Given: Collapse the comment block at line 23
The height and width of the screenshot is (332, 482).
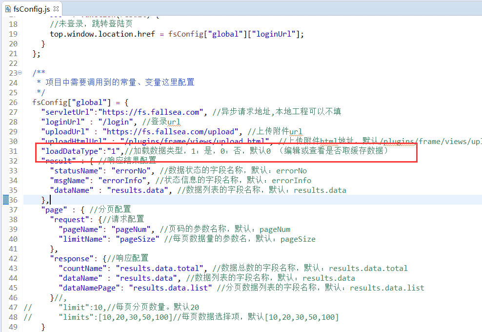Looking at the screenshot, I should 20,73.
